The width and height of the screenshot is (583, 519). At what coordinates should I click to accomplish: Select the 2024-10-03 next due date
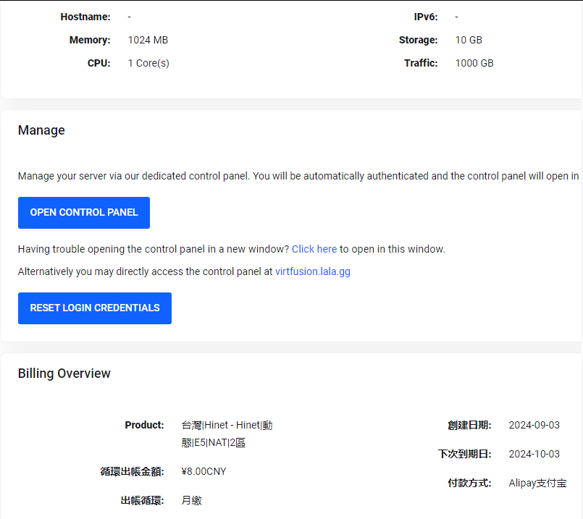(534, 454)
